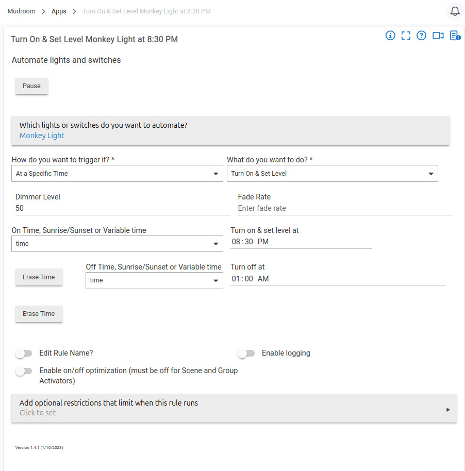The image size is (465, 471).
Task: Click the second Erase Time button
Action: point(39,314)
